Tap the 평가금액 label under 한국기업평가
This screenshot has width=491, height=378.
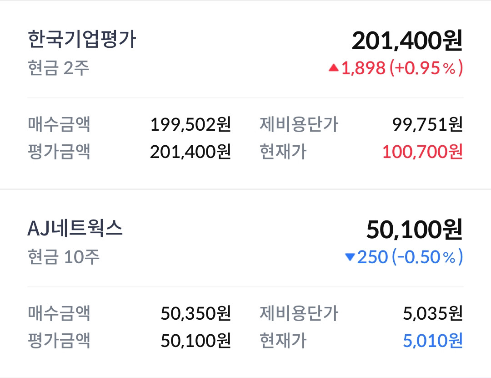59,152
